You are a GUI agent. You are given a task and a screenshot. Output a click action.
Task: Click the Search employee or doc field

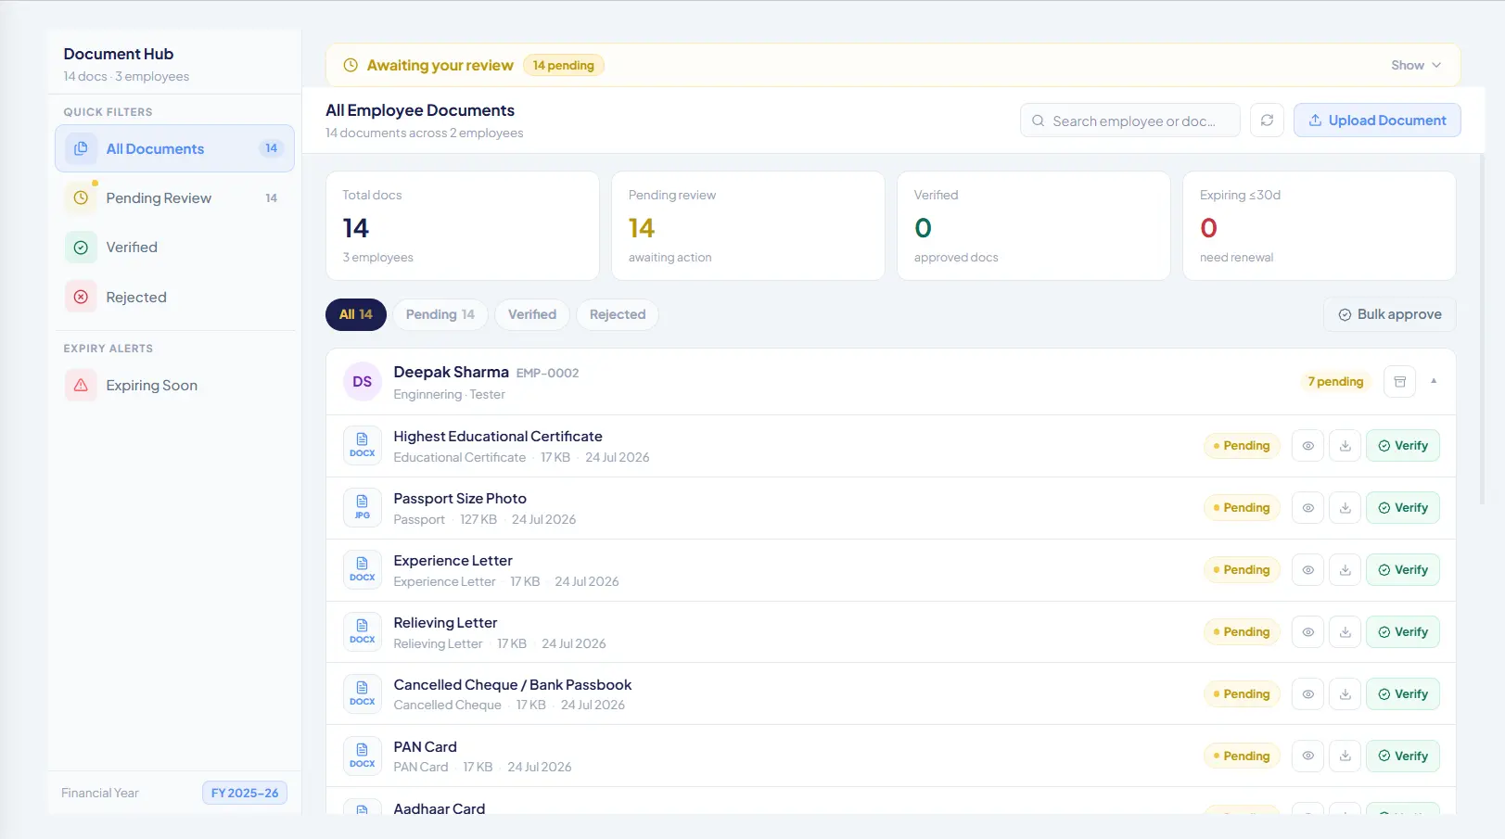click(x=1130, y=121)
